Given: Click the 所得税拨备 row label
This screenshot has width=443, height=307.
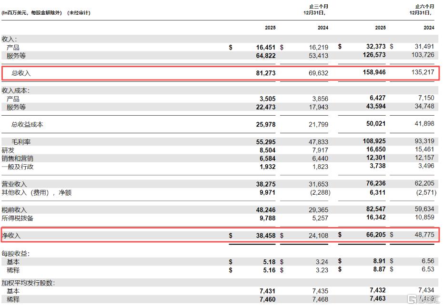Looking at the screenshot, I should click(x=18, y=218).
